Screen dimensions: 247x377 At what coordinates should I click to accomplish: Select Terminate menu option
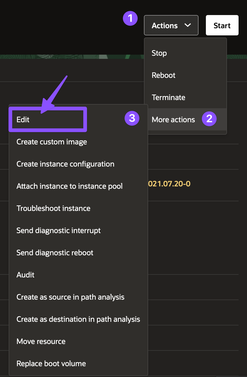186,97
